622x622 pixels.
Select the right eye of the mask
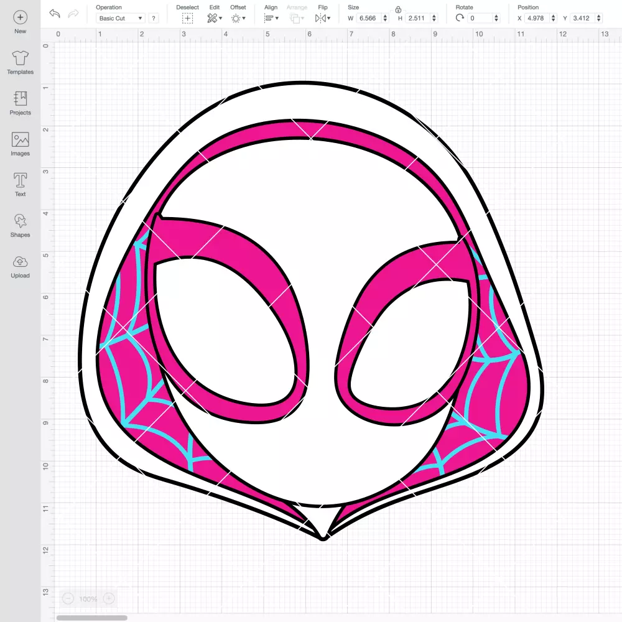tap(411, 343)
